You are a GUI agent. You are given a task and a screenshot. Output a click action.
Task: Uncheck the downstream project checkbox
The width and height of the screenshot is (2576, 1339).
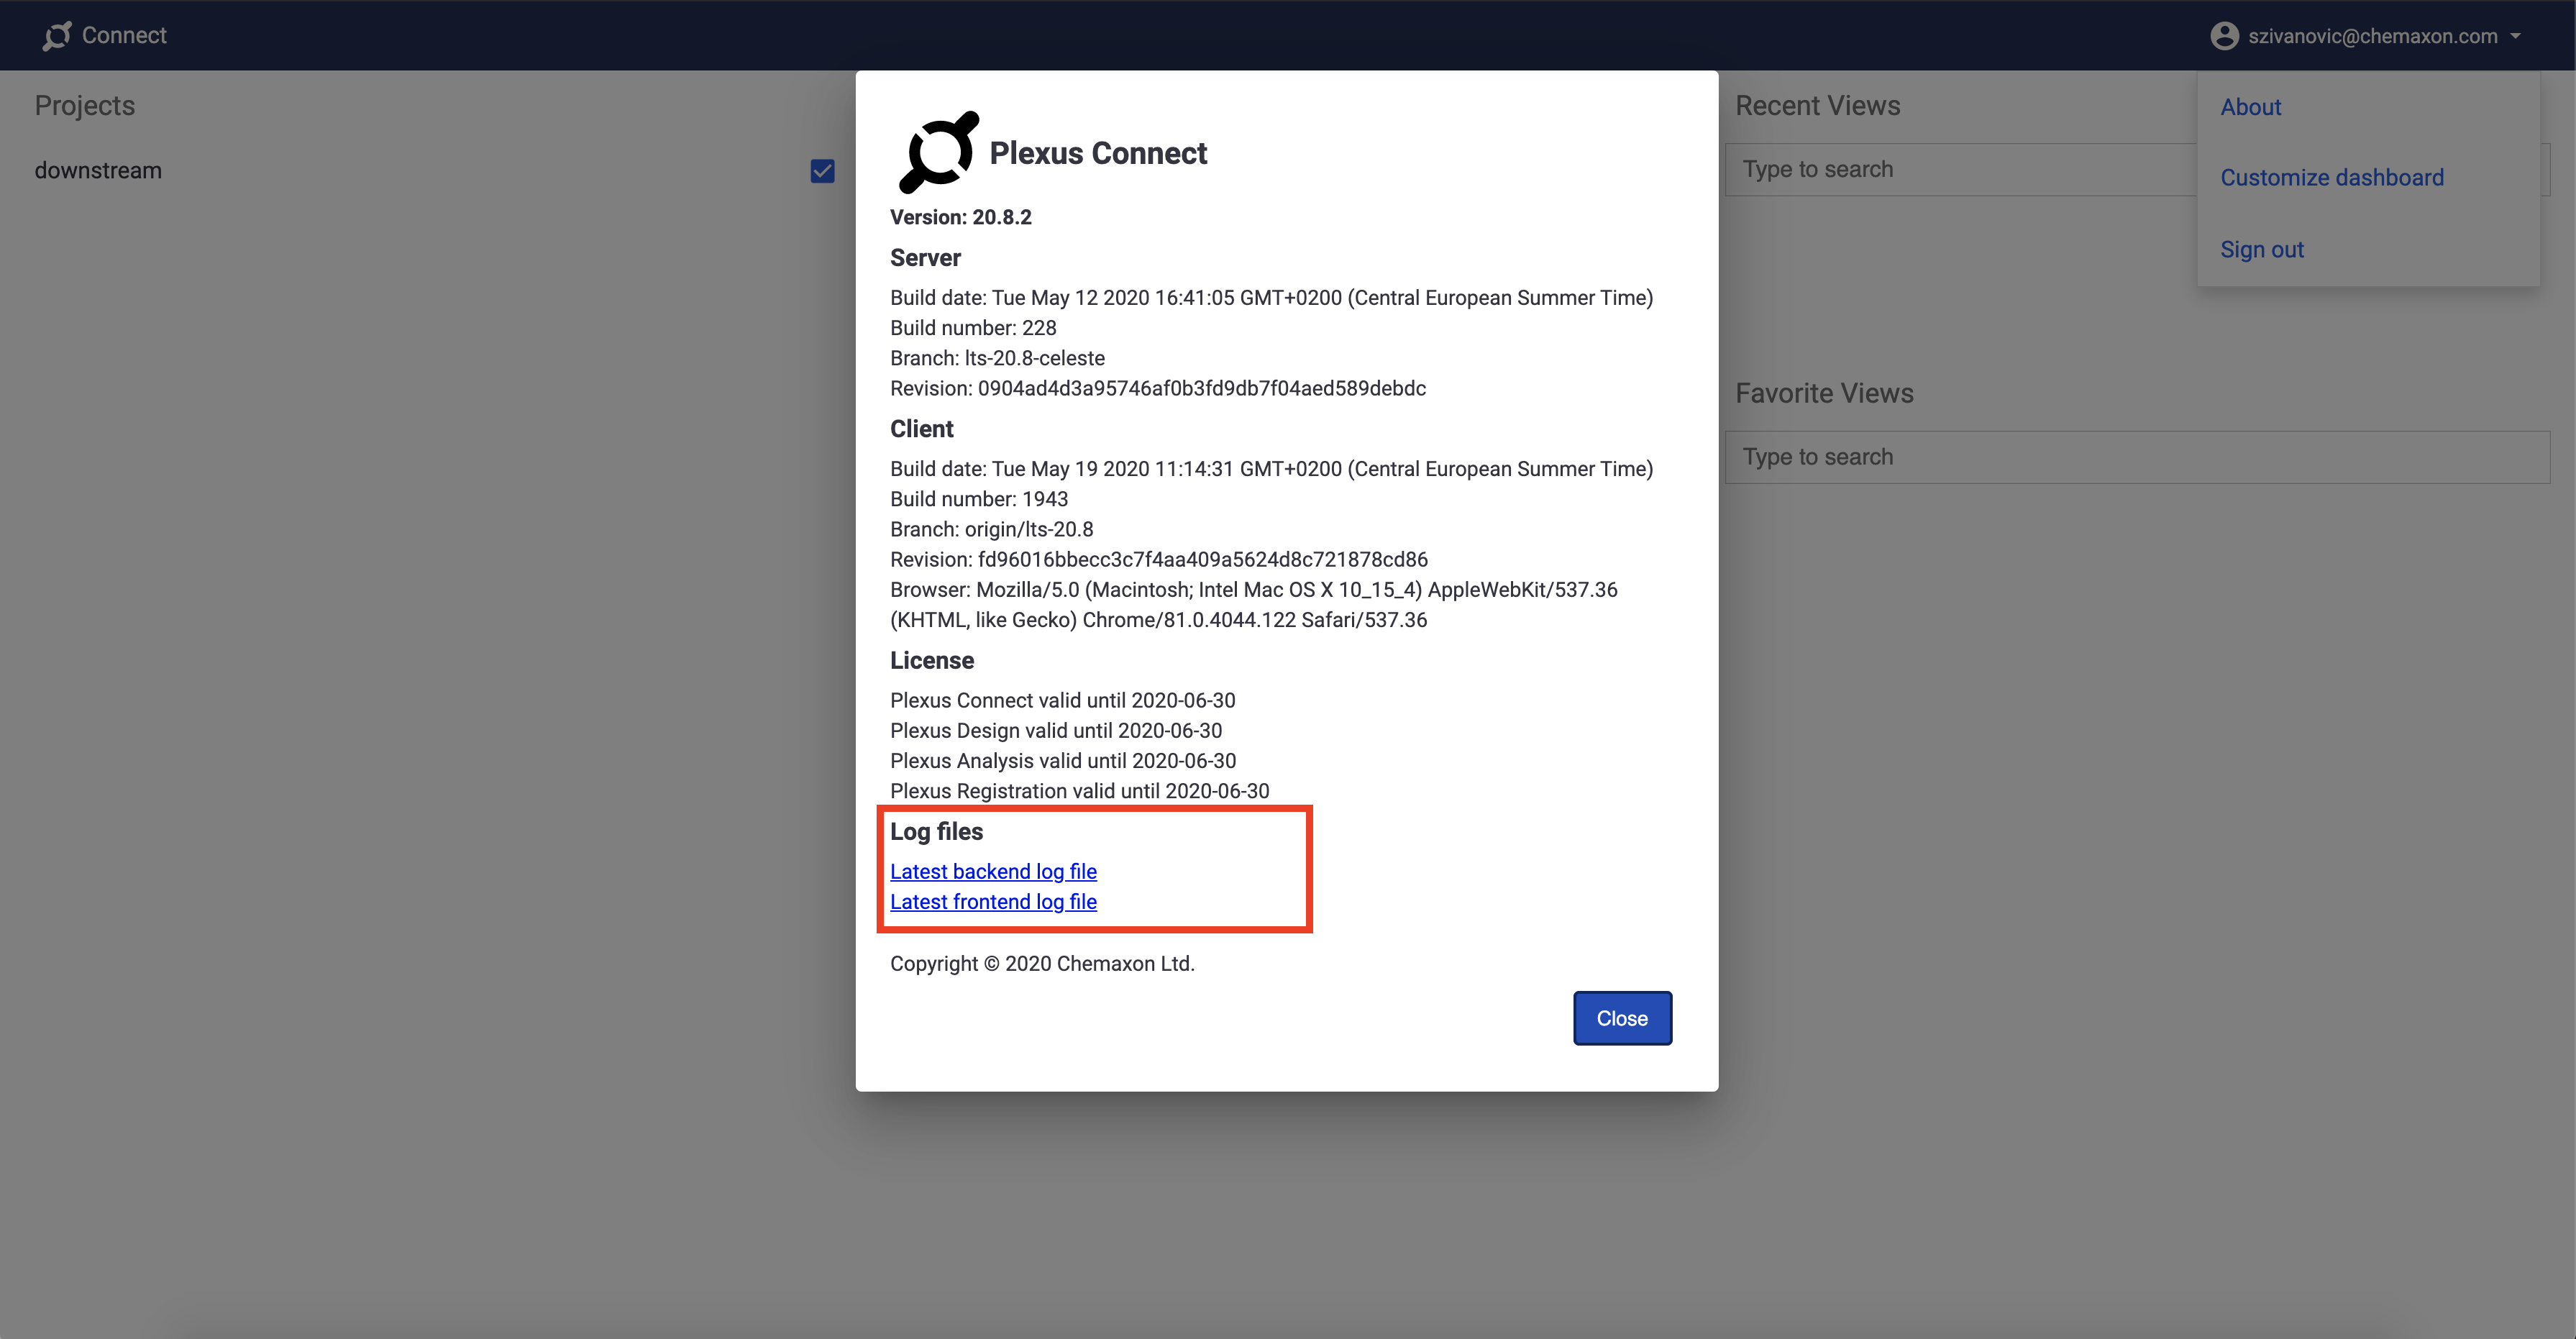tap(822, 171)
